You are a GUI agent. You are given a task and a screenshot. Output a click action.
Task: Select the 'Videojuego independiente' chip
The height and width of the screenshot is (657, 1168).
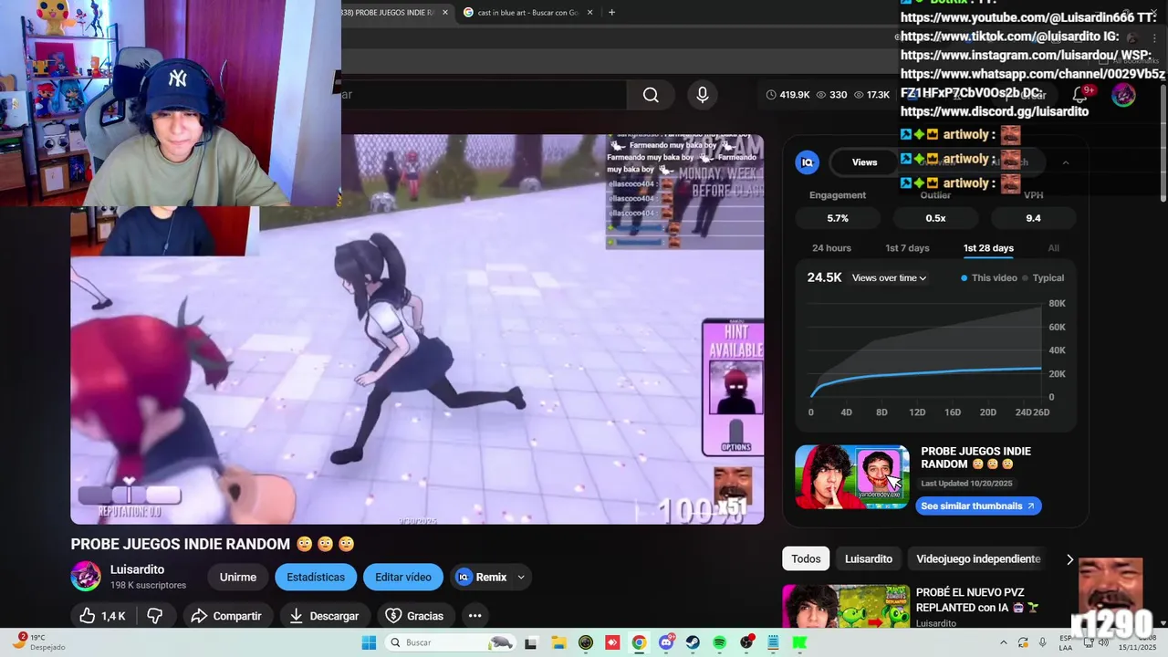[x=978, y=558]
